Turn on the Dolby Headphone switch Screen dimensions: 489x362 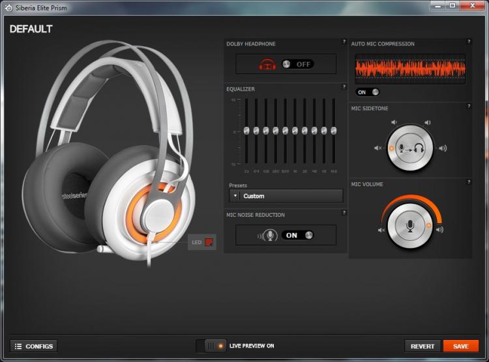pos(298,64)
